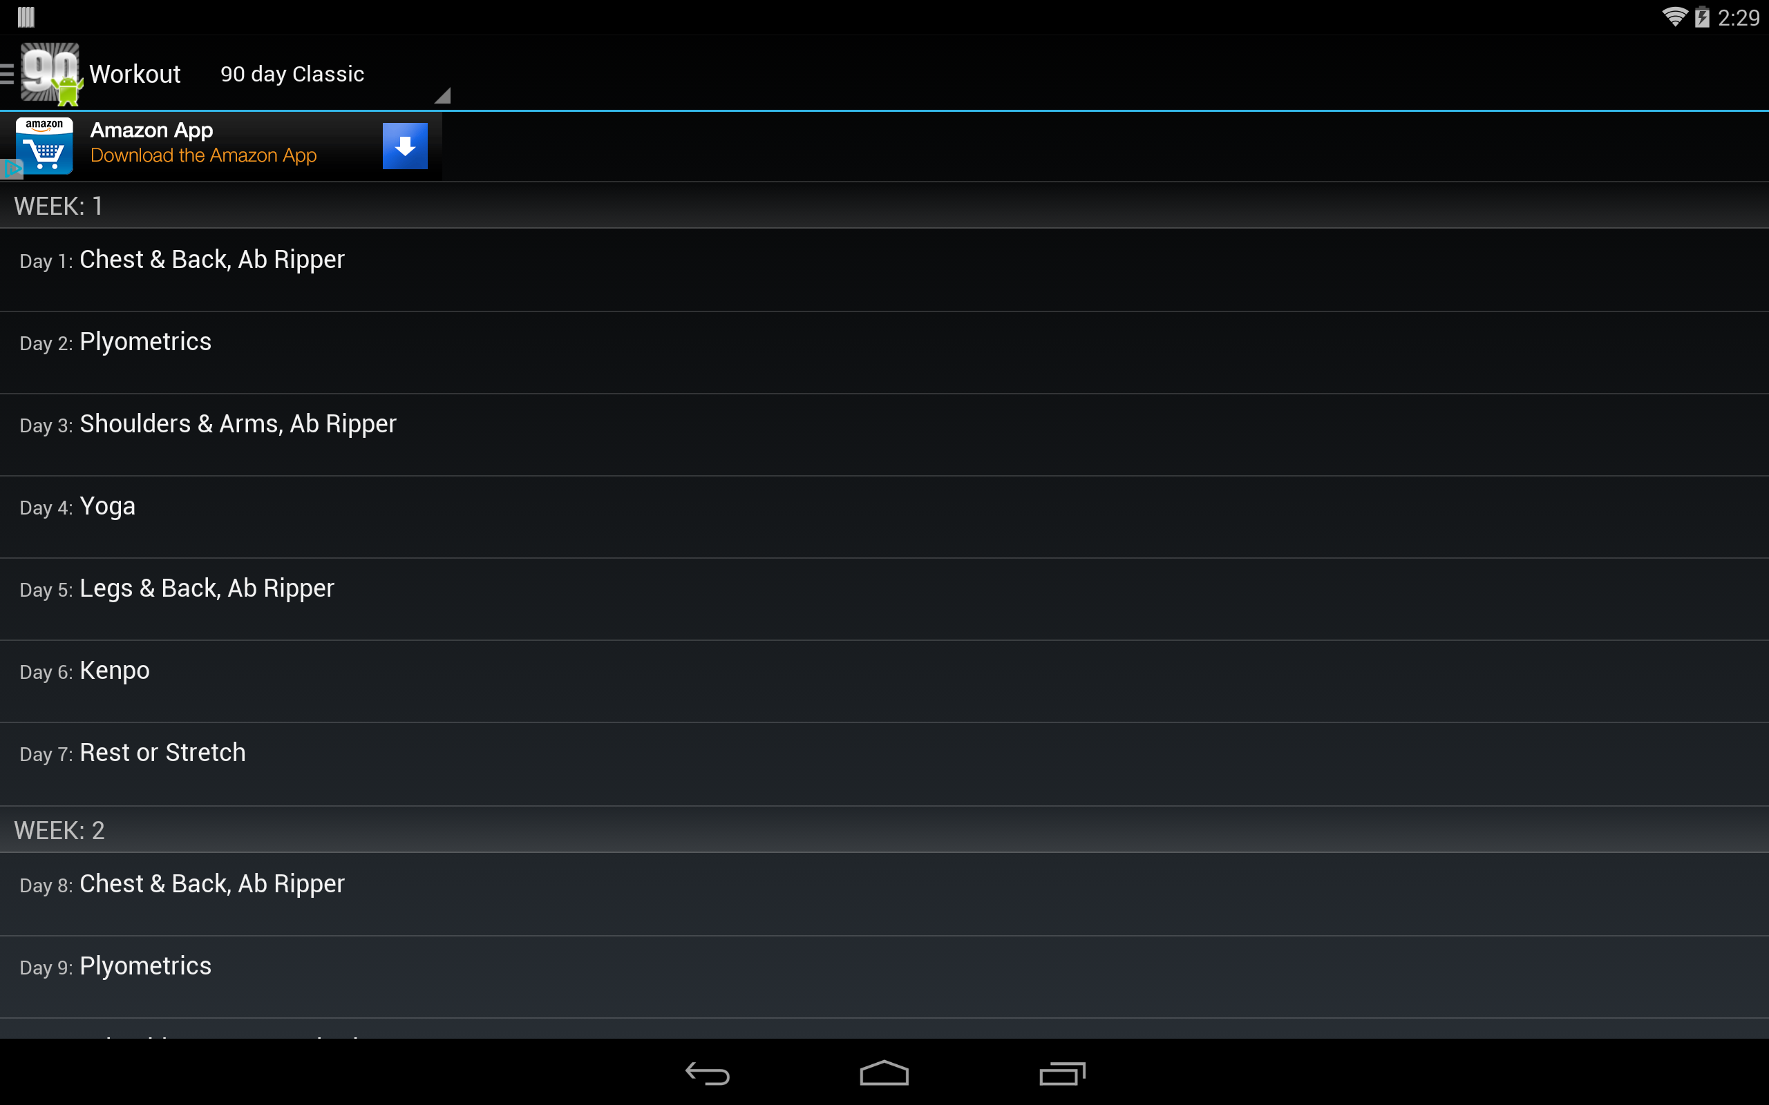The width and height of the screenshot is (1769, 1105).
Task: Follow the Download the Amazon App link
Action: click(203, 155)
